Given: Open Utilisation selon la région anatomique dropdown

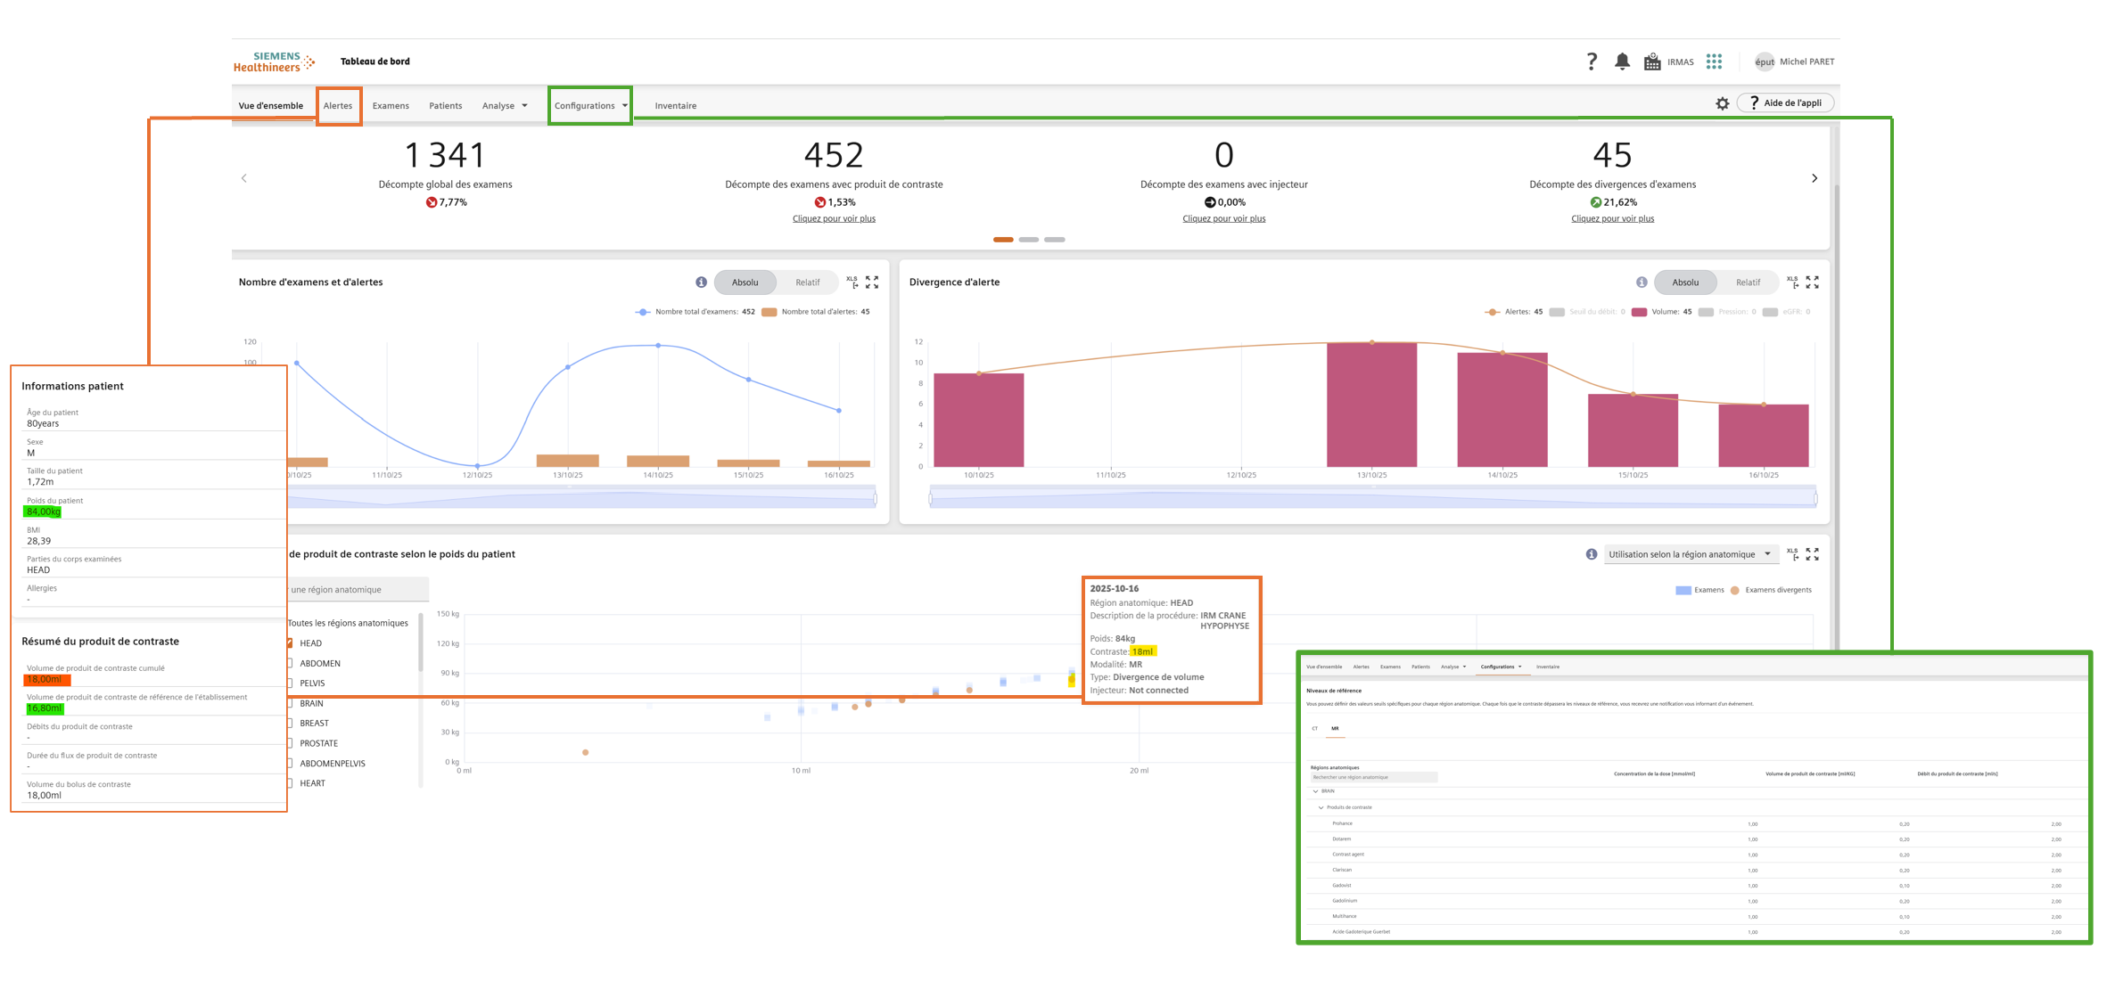Looking at the screenshot, I should point(1689,554).
